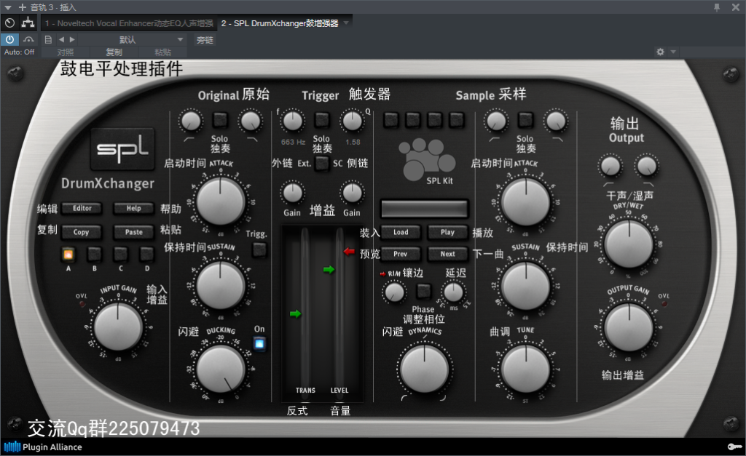Click the 旁链 sidechain button
This screenshot has width=746, height=456.
205,40
